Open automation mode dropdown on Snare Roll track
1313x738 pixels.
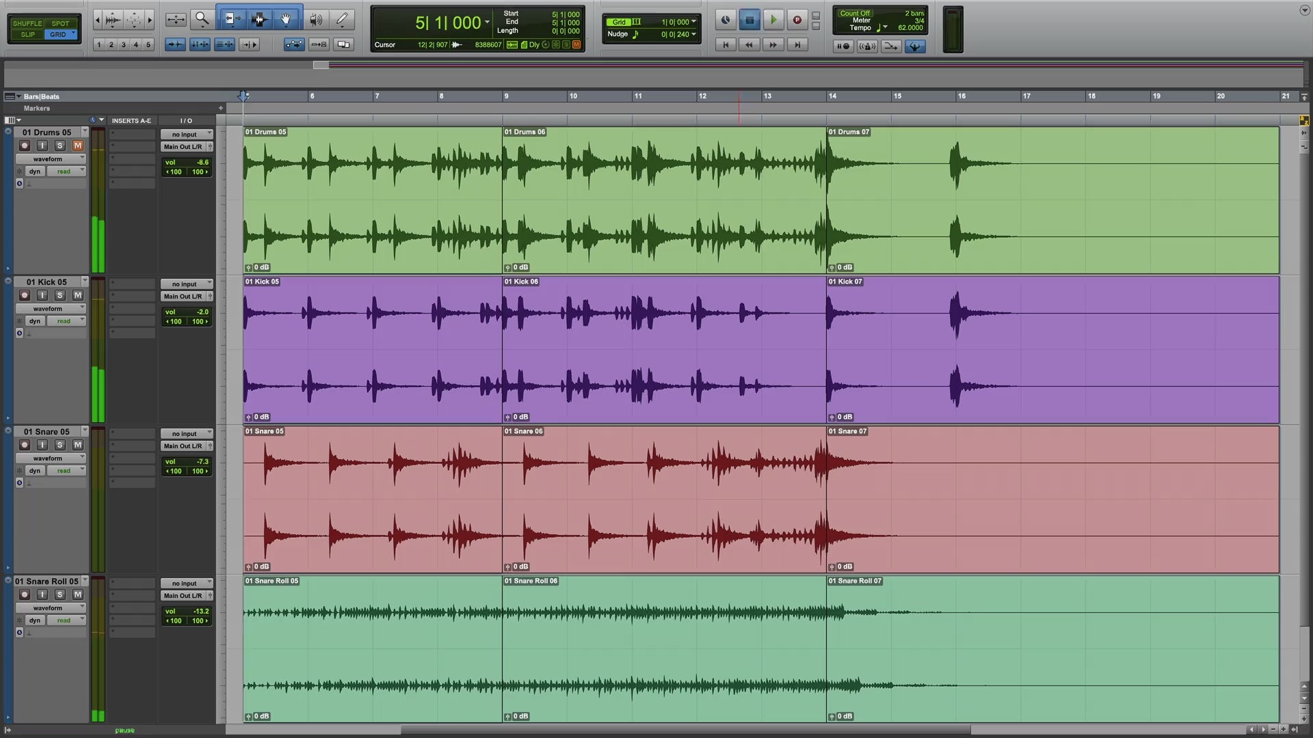[x=66, y=620]
